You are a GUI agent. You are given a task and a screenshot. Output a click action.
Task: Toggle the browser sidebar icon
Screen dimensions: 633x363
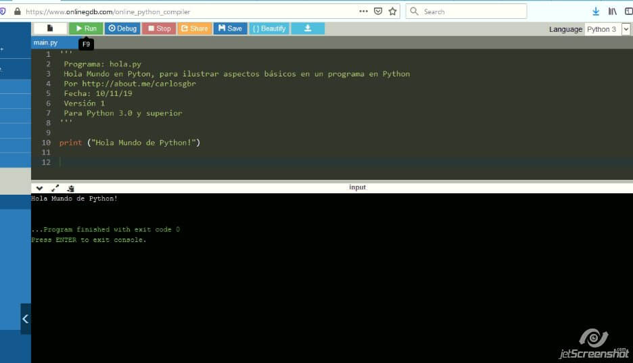(x=628, y=11)
